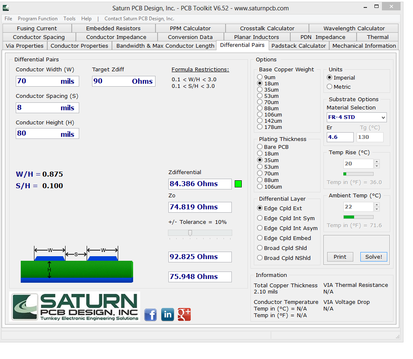
Task: Open Bandwidth & Max Conductor Length tab
Action: (x=165, y=46)
